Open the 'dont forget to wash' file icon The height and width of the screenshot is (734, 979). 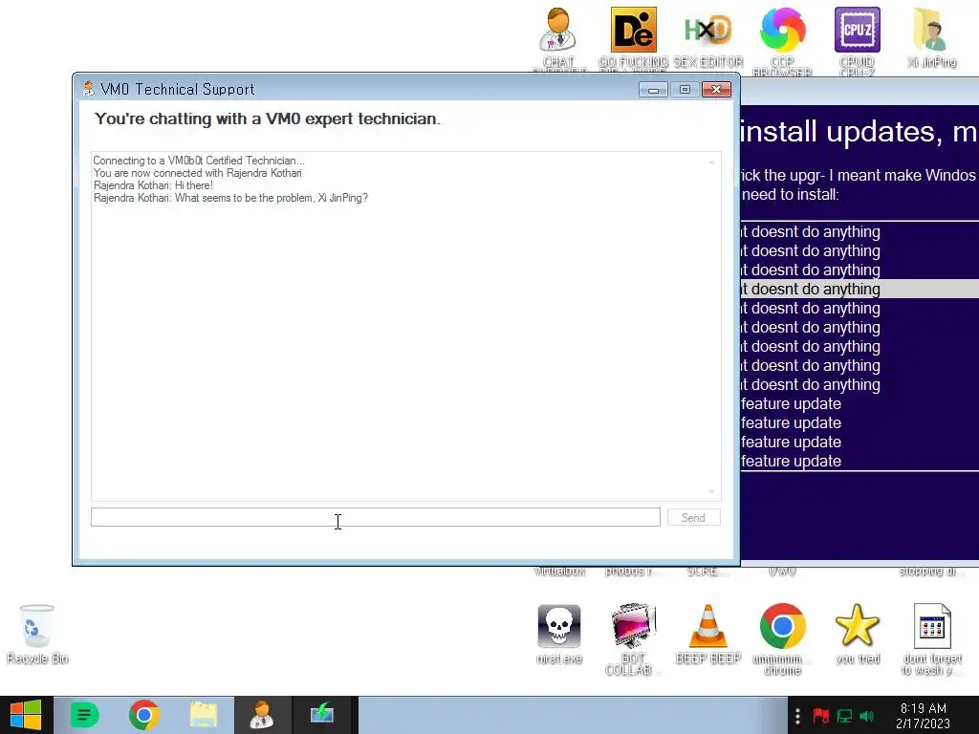(x=931, y=637)
